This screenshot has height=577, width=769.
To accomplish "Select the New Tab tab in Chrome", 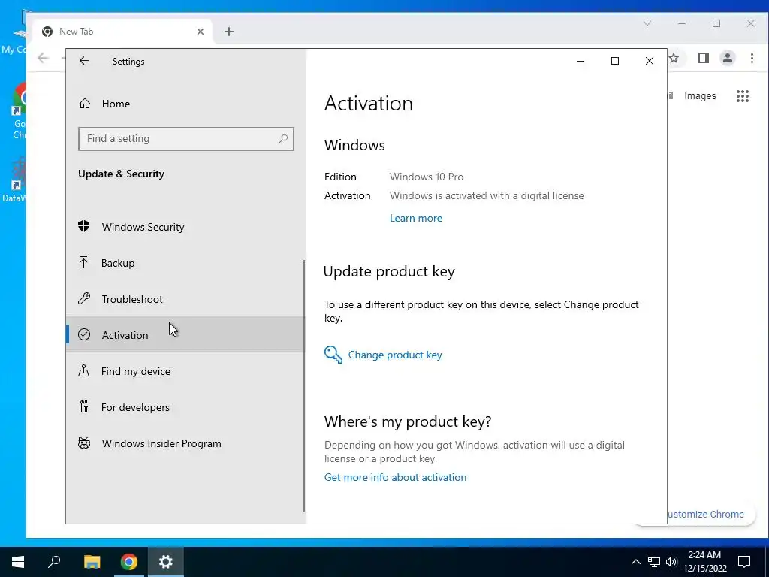I will click(122, 32).
